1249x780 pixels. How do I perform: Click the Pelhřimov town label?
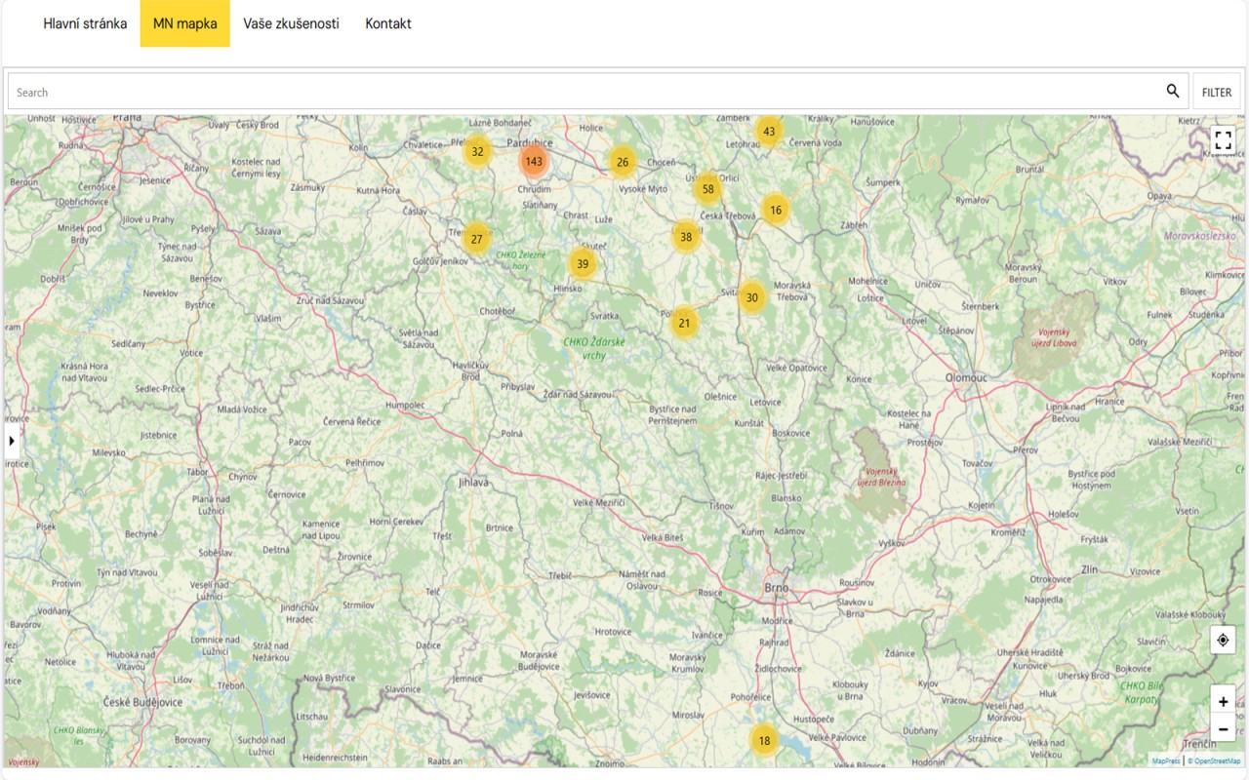click(367, 461)
